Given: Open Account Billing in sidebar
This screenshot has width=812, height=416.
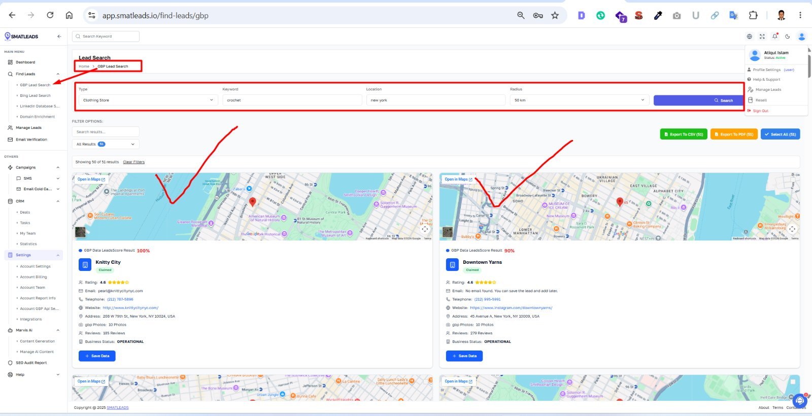Looking at the screenshot, I should pyautogui.click(x=33, y=277).
